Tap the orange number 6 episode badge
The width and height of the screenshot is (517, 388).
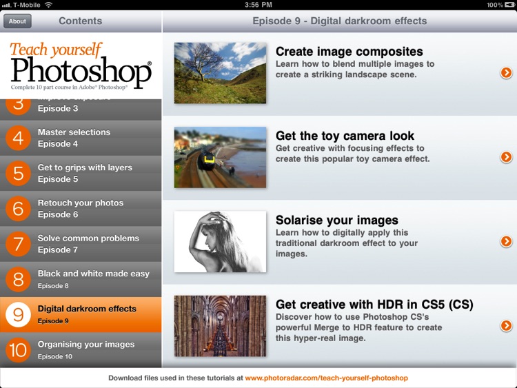[x=18, y=208]
